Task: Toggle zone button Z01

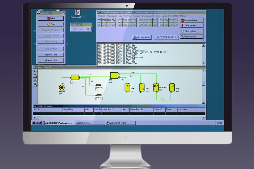Action: pyautogui.click(x=99, y=20)
